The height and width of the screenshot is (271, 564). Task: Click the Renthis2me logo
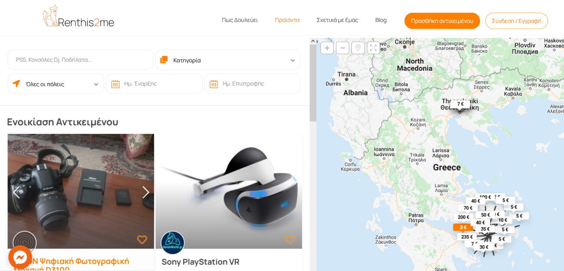[78, 16]
